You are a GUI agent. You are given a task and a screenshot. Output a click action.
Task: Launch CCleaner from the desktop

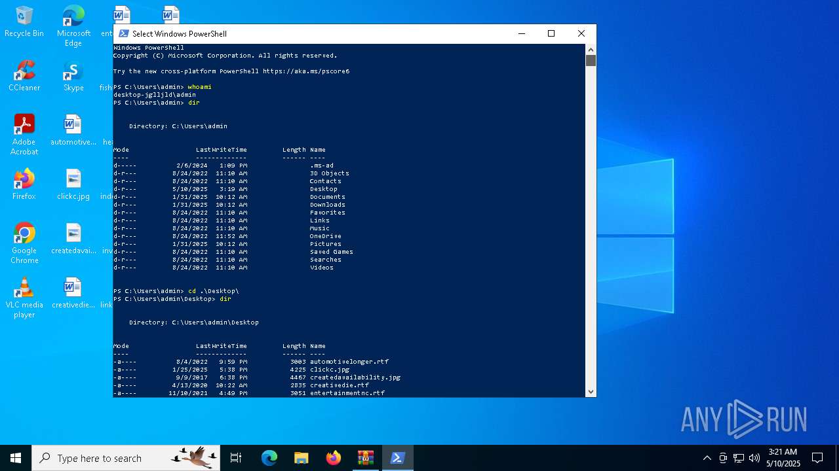coord(24,76)
